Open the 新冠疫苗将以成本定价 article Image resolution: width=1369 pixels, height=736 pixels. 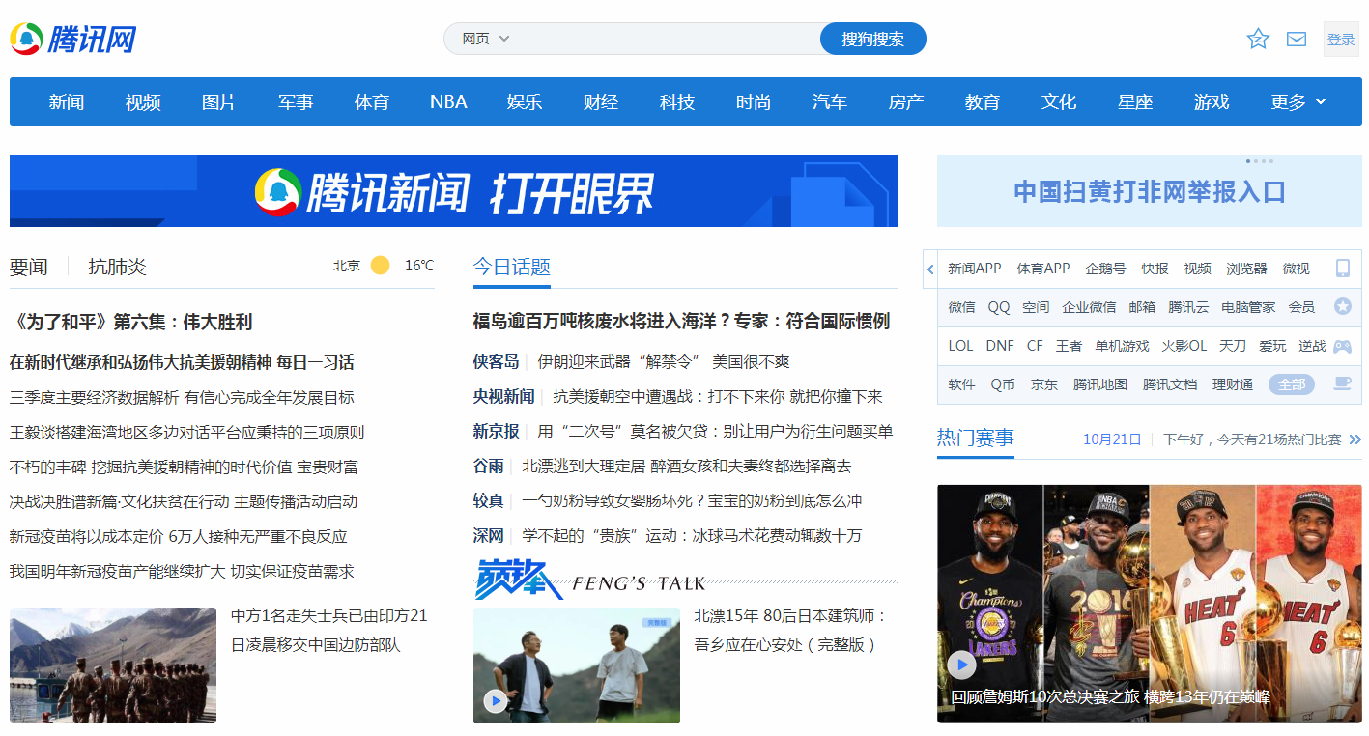(179, 536)
